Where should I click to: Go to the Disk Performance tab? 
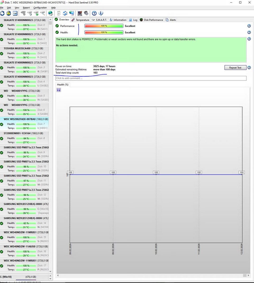point(153,20)
